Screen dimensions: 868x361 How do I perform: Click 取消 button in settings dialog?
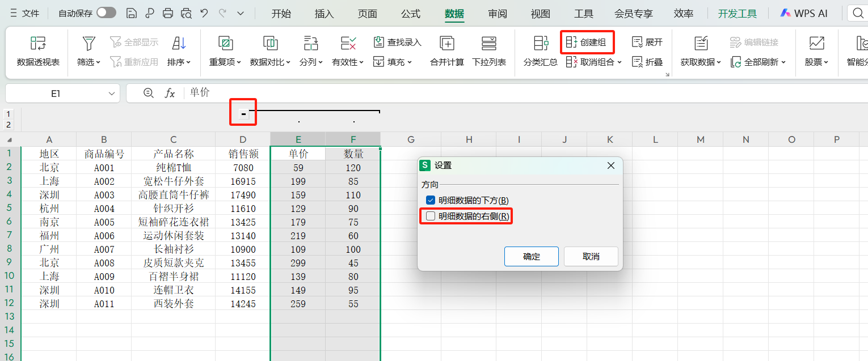tap(591, 256)
